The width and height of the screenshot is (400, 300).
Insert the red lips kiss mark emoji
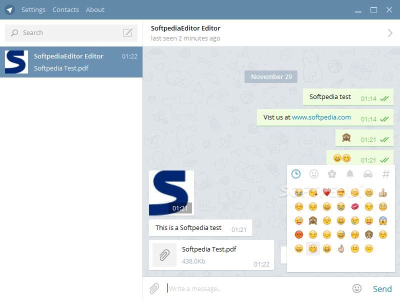pos(355,206)
